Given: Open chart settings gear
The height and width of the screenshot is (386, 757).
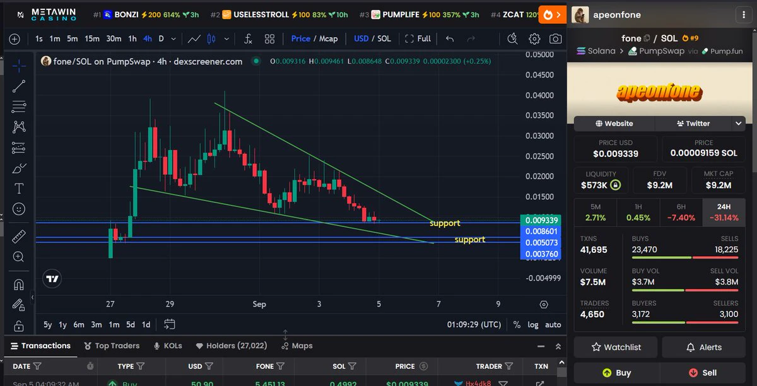Looking at the screenshot, I should pos(534,38).
